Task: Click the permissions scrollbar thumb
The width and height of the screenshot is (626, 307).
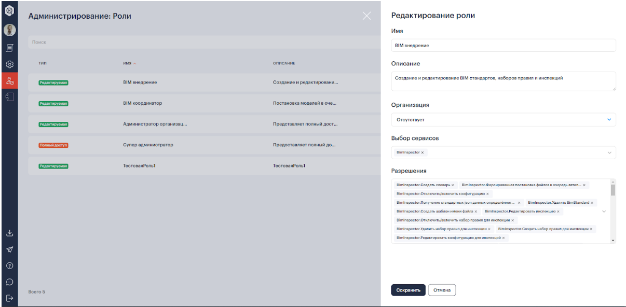Action: [x=613, y=190]
